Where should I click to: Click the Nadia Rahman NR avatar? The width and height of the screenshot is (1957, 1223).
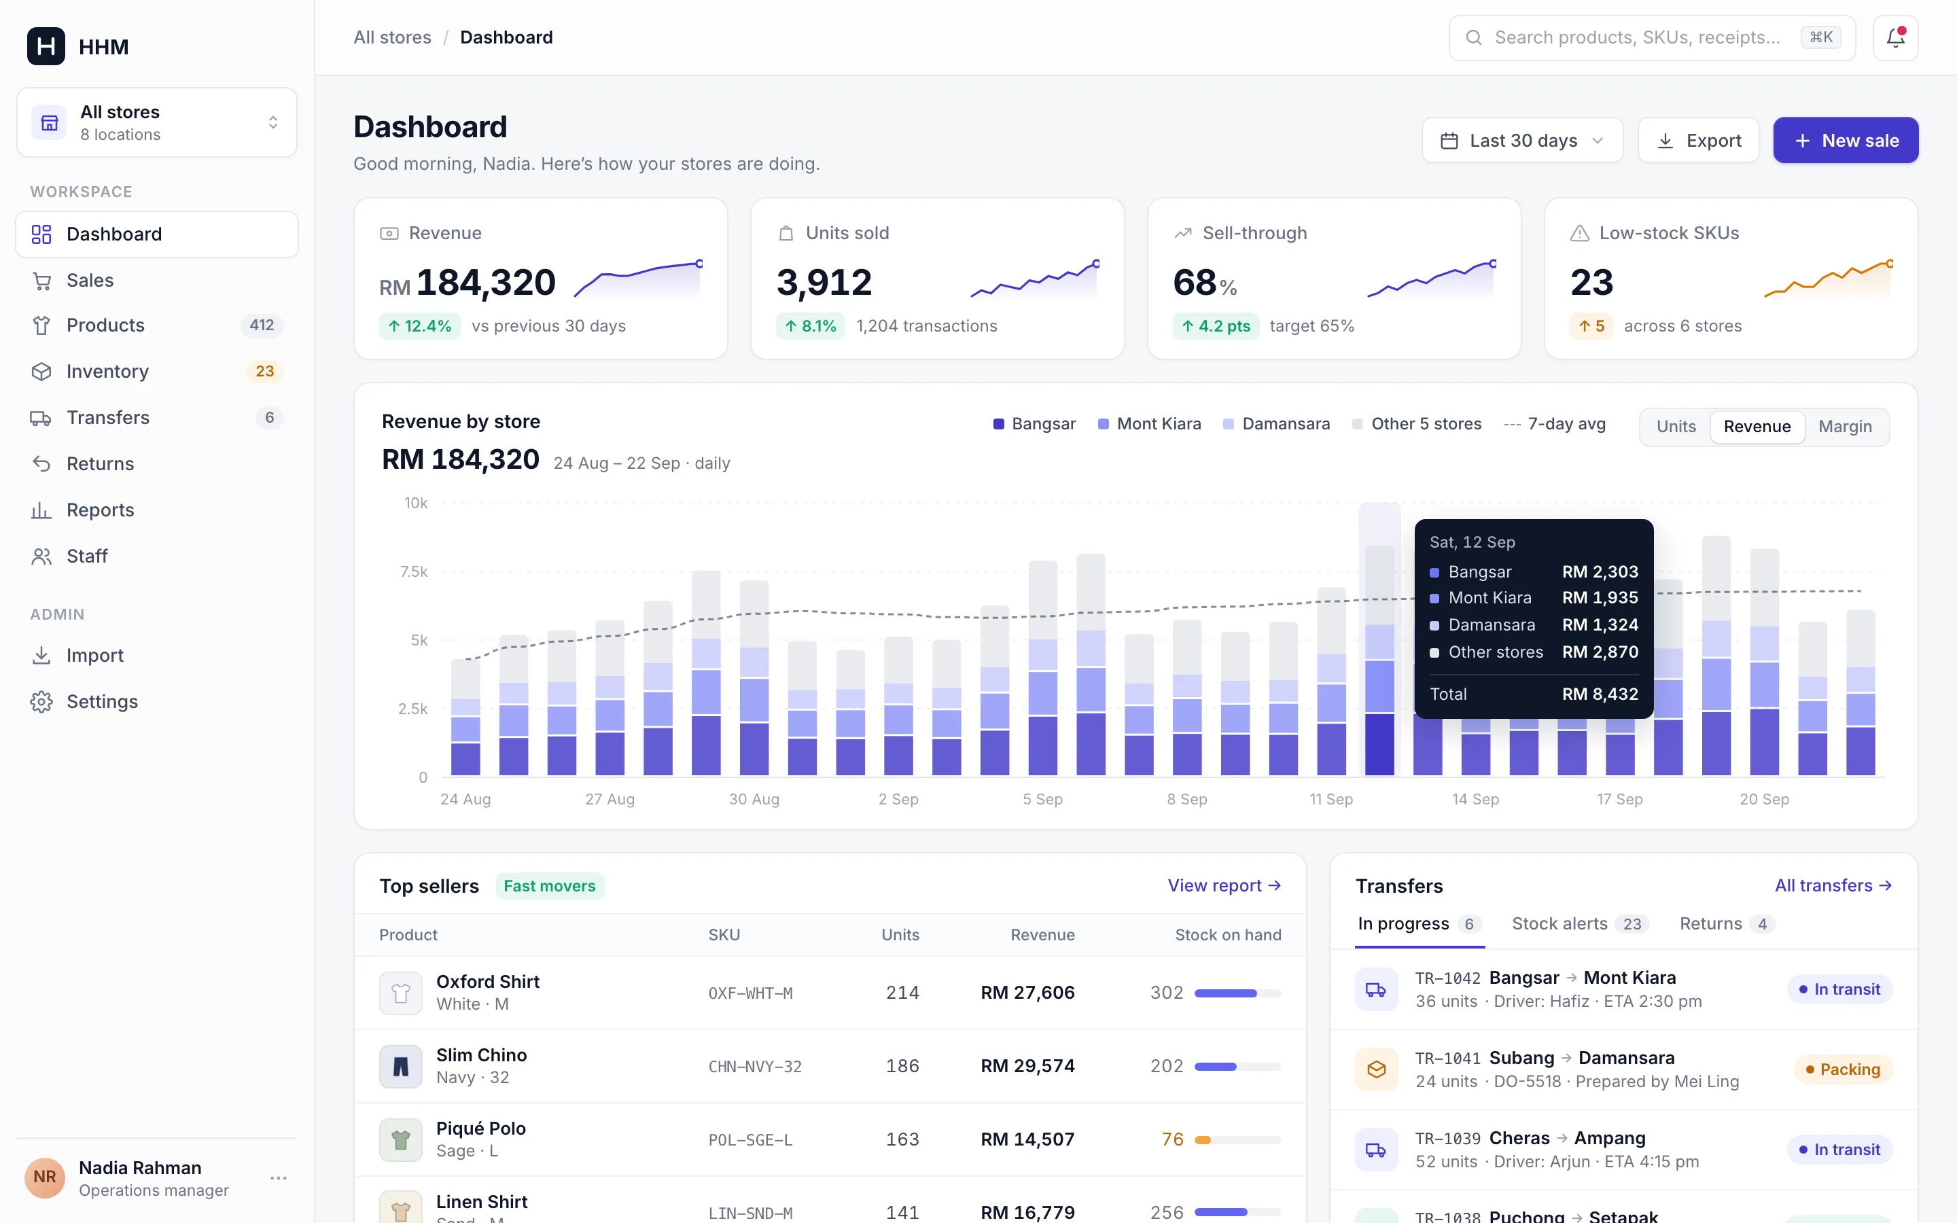click(x=44, y=1177)
